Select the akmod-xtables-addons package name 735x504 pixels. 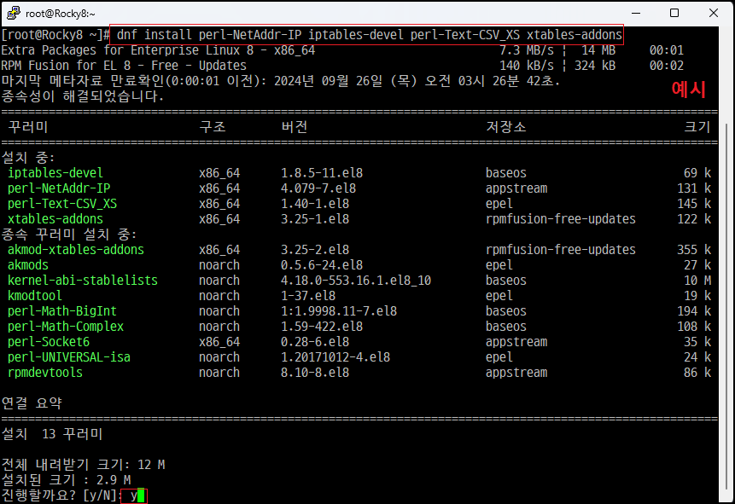[76, 250]
